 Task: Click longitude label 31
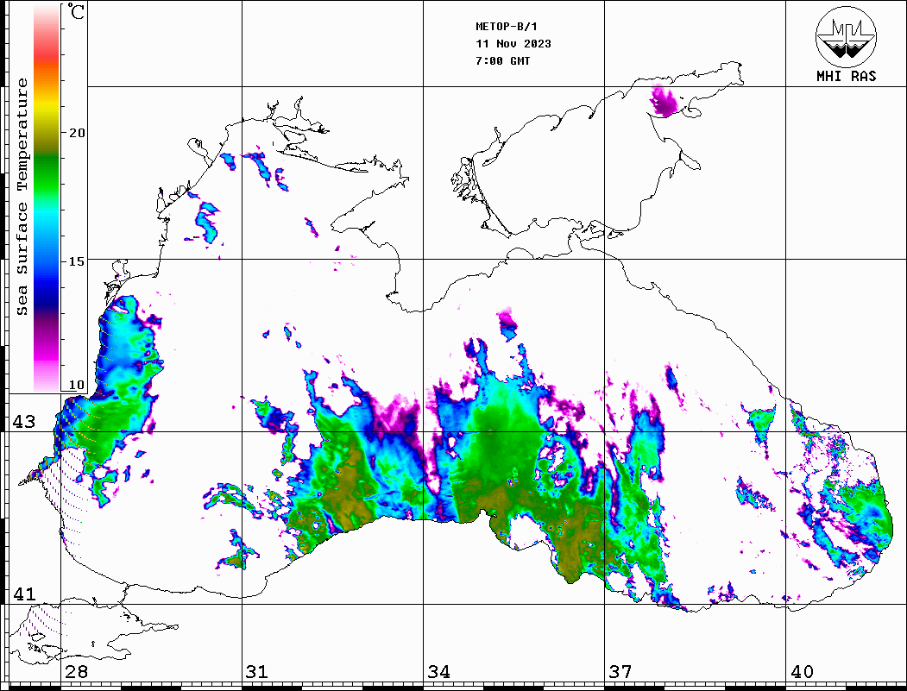pos(257,672)
